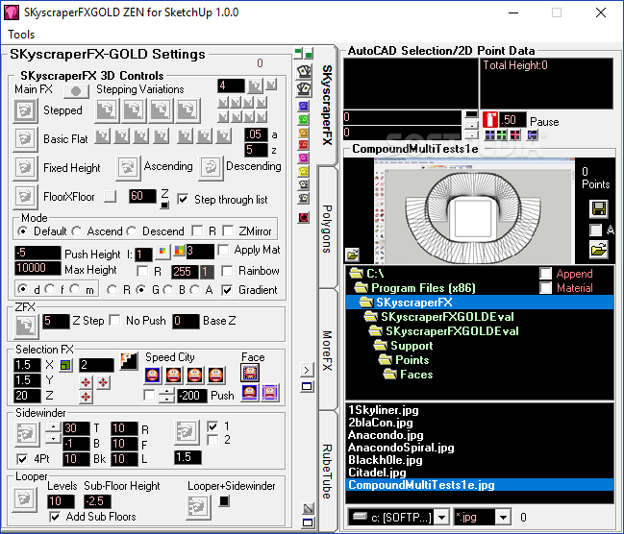
Task: Select the R color channel radio button
Action: [112, 290]
